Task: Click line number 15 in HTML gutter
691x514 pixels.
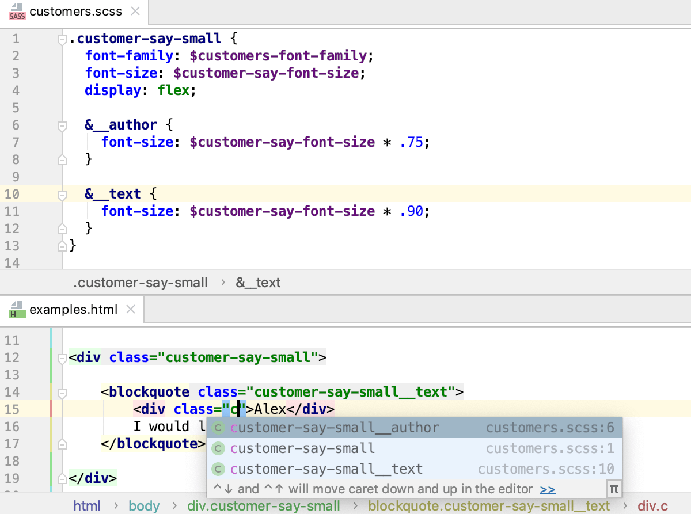Action: point(12,409)
